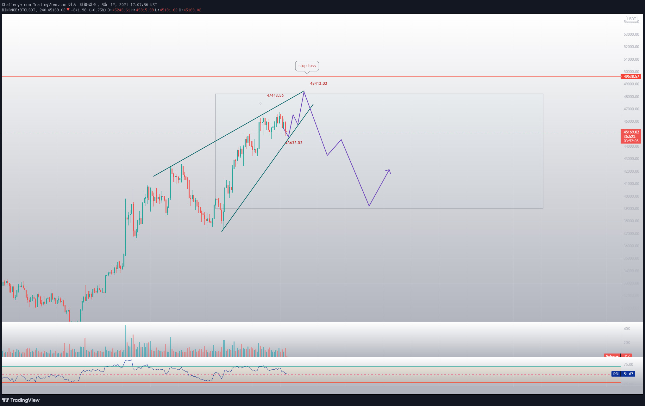Click the Challenge_now author name in header
The width and height of the screenshot is (645, 406).
[16, 5]
